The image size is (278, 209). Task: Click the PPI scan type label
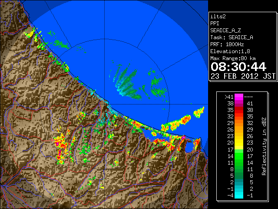(x=215, y=24)
